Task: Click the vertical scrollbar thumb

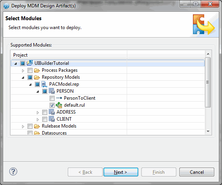Action: [208, 82]
